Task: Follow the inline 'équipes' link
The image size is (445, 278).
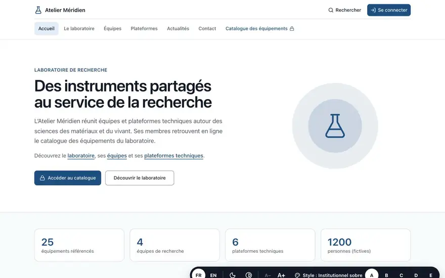Action: [117, 156]
